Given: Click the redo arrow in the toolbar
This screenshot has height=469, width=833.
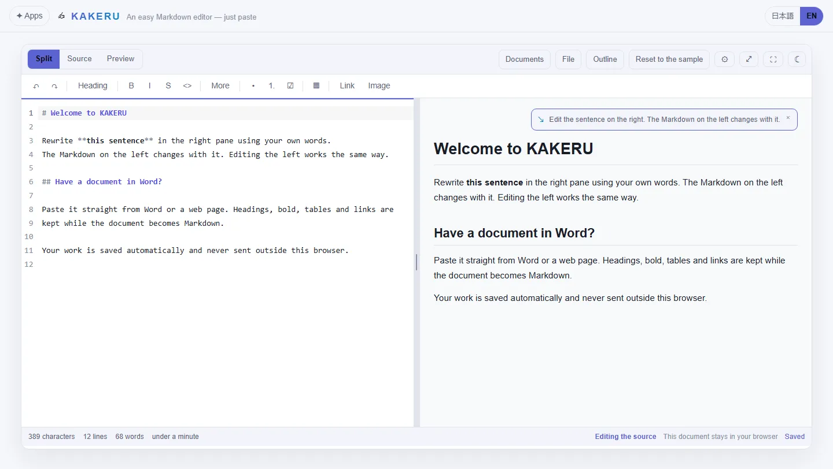Looking at the screenshot, I should coord(54,85).
